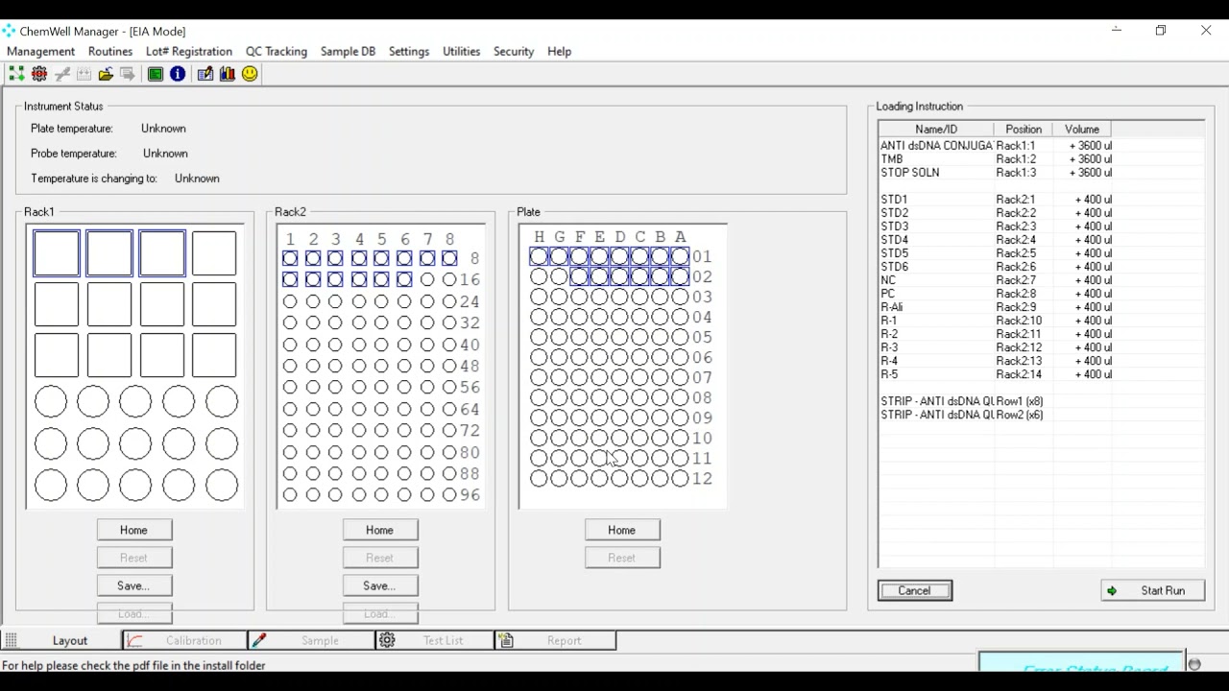Click Reset button under Plate

(621, 558)
